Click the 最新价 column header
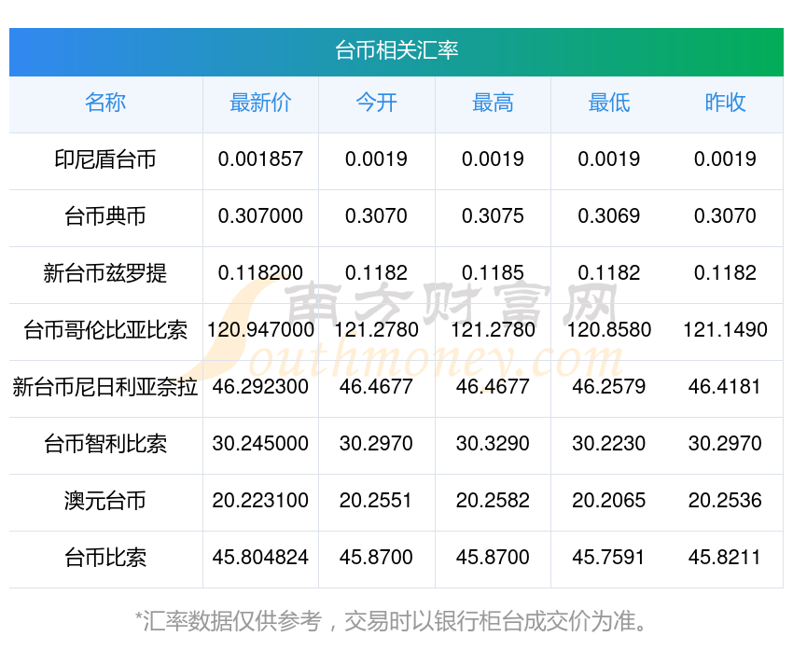793x650 pixels. [x=260, y=103]
